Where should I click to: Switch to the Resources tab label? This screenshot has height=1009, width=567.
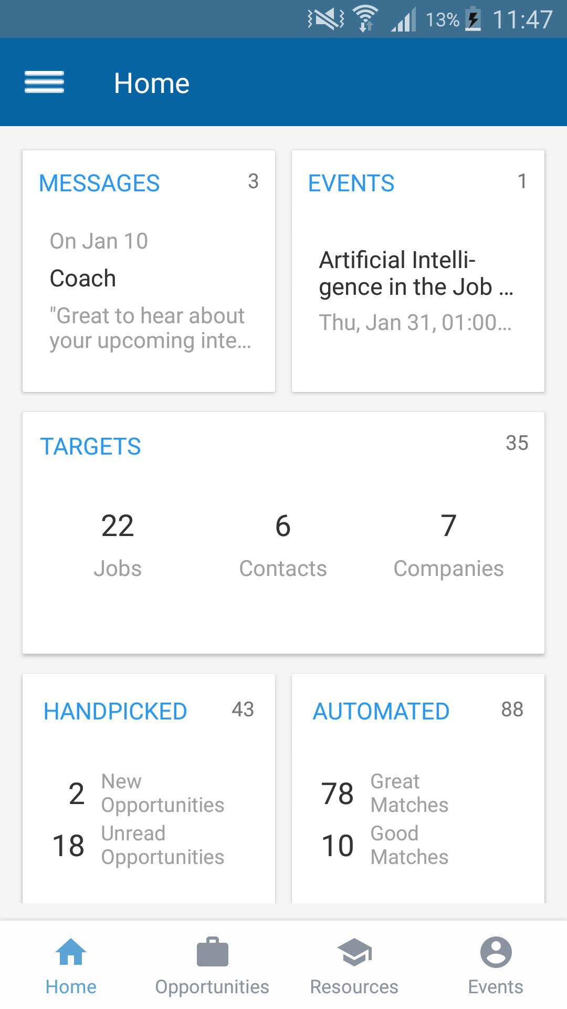click(354, 987)
